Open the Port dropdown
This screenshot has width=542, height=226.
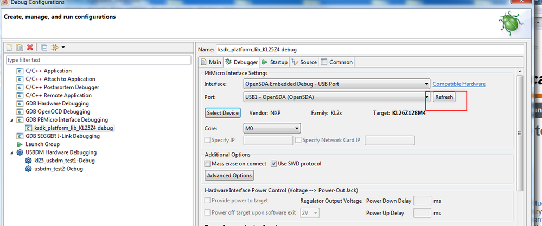point(337,97)
